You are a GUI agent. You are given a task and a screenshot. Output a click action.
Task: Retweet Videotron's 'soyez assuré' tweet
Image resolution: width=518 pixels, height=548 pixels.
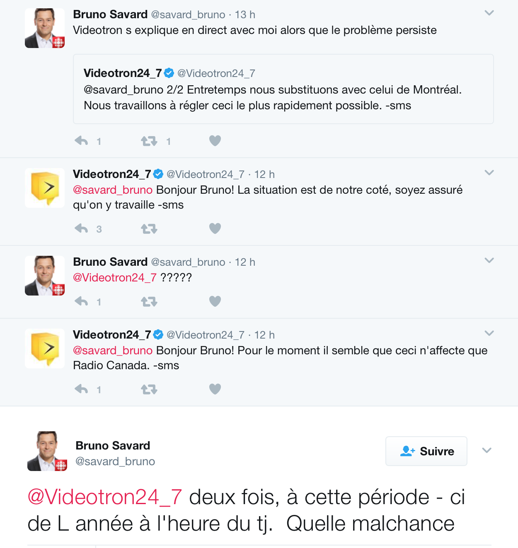coord(149,228)
